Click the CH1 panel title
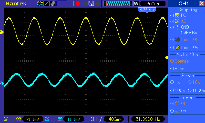 tap(183, 4)
